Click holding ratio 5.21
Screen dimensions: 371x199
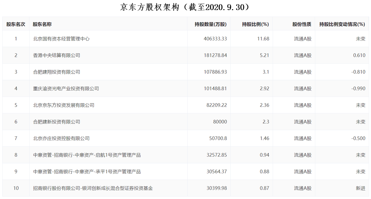coord(264,55)
